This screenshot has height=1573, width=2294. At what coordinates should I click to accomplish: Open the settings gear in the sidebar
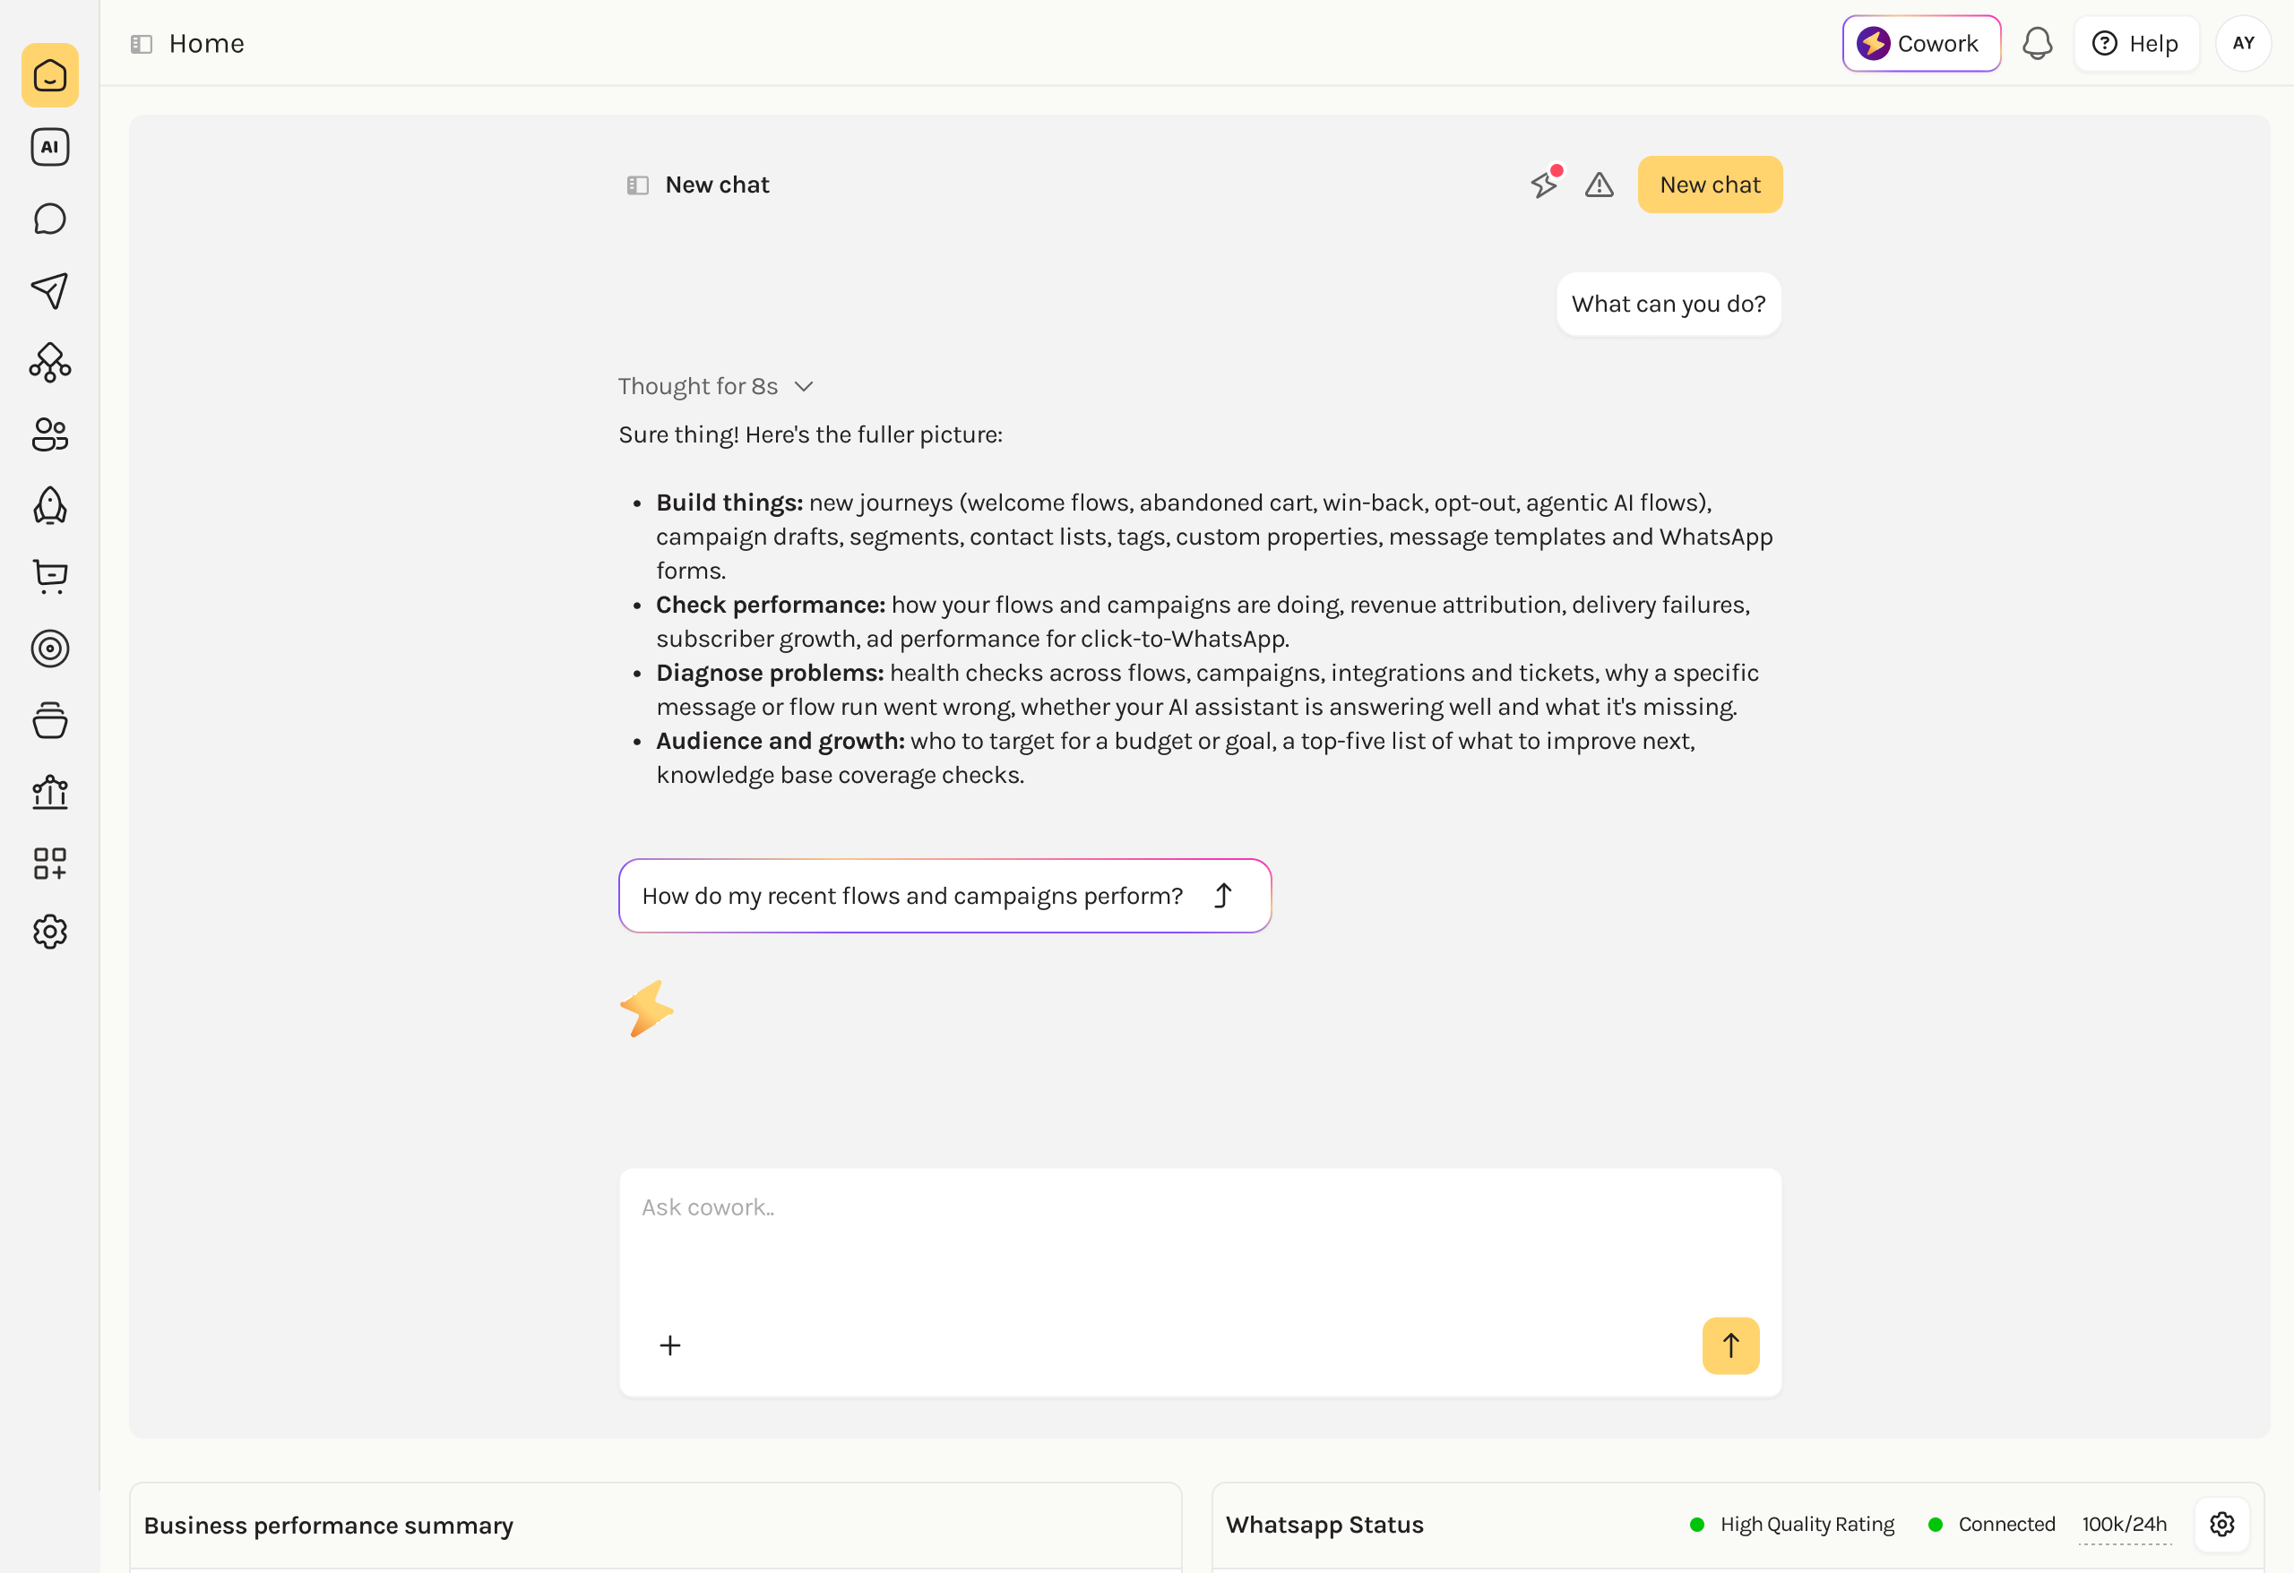point(49,932)
